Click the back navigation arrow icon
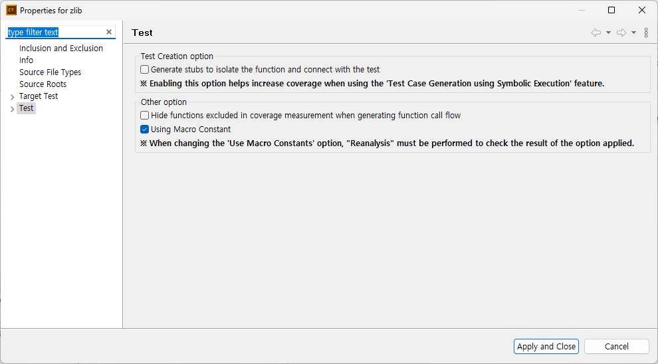Viewport: 658px width, 364px height. [x=596, y=33]
